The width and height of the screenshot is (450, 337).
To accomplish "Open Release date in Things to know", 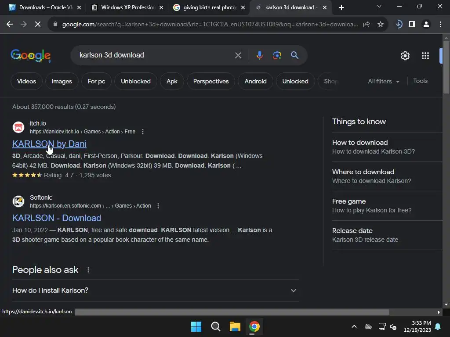I will [x=387, y=235].
